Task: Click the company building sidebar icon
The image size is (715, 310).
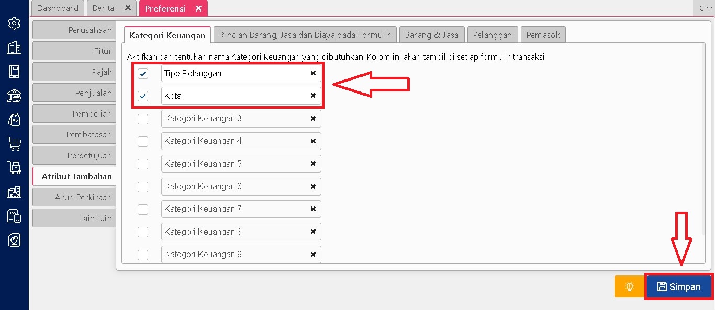Action: [x=14, y=48]
